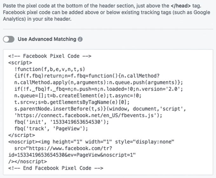
Task: Click the End Facebook Pixel Code comment
Action: 56,168
